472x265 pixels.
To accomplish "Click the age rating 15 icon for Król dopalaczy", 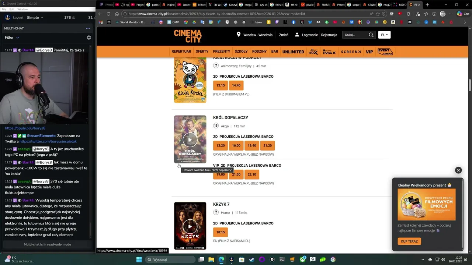I will (x=216, y=126).
